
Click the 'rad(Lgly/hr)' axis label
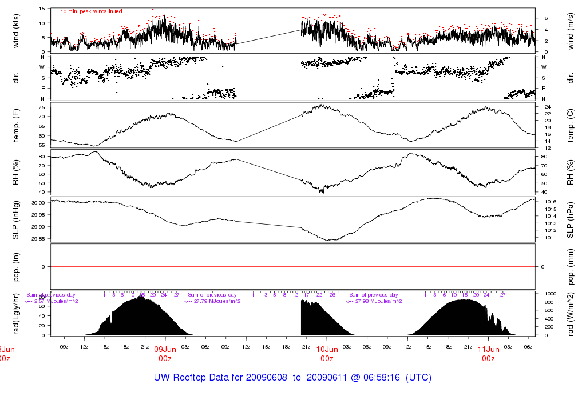pos(15,314)
